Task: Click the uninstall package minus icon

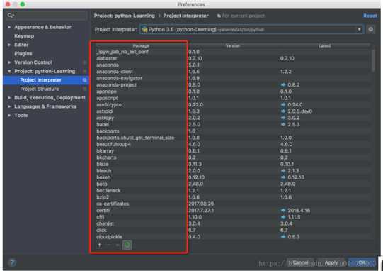Action: point(109,245)
